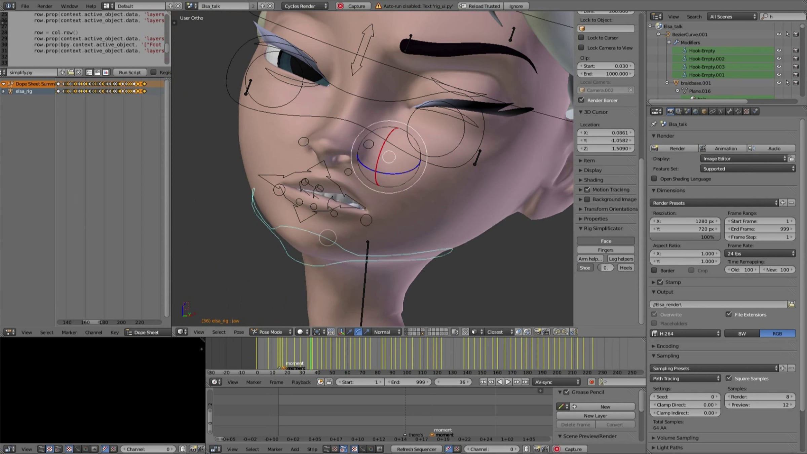807x454 pixels.
Task: Open the Armature data properties tab
Action: (x=721, y=111)
